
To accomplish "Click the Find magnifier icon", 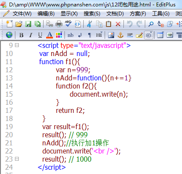I will click(151, 24).
